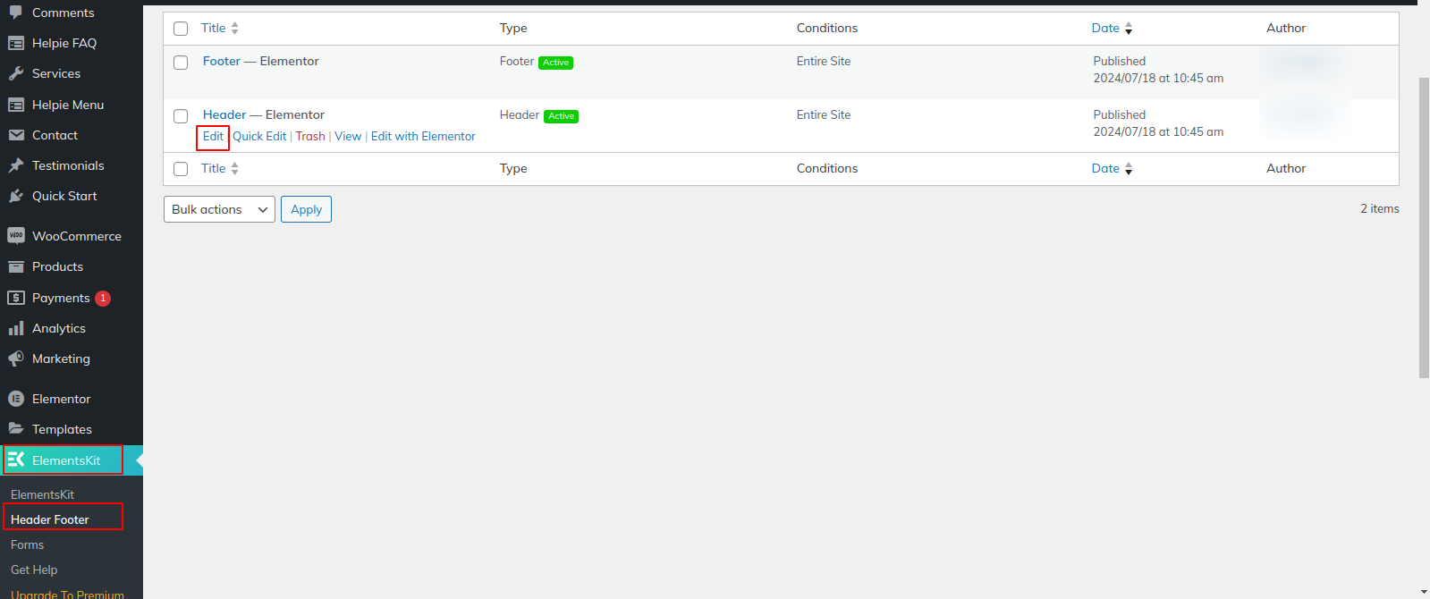Sort by bottom Date column header
This screenshot has width=1430, height=599.
click(x=1105, y=168)
